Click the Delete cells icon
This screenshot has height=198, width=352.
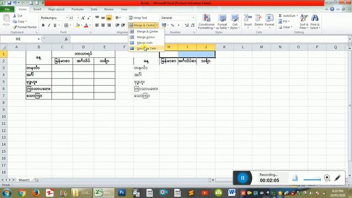pos(258,18)
